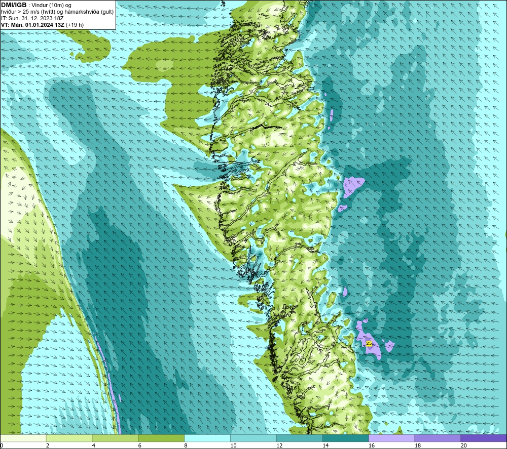
Task: Click the scale label 18
Action: (x=417, y=445)
